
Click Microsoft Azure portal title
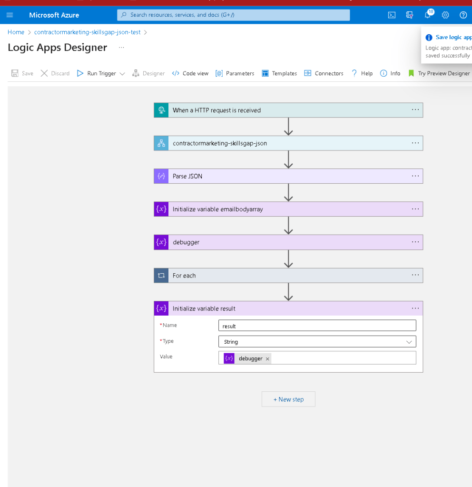[x=54, y=15]
